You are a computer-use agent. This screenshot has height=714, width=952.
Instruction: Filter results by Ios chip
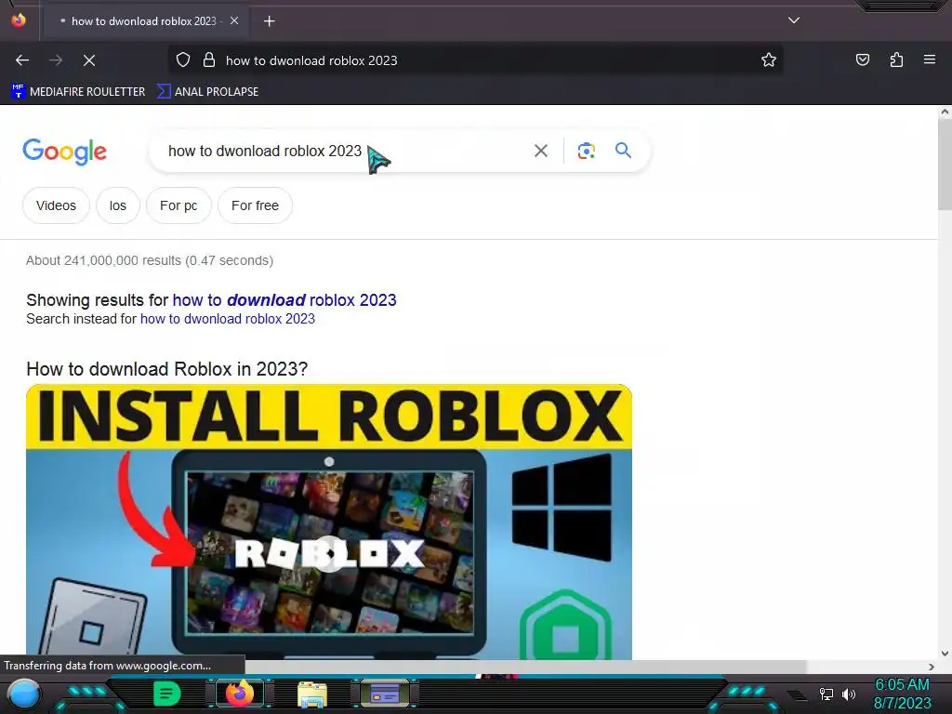click(x=118, y=205)
